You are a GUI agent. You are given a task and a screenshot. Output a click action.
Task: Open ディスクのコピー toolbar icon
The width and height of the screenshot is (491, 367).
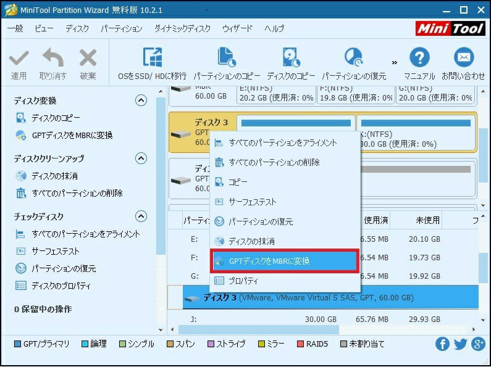click(x=291, y=57)
